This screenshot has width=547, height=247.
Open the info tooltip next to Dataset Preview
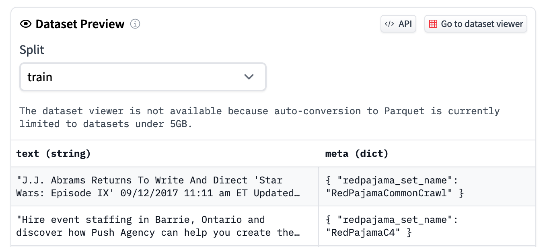tap(136, 24)
